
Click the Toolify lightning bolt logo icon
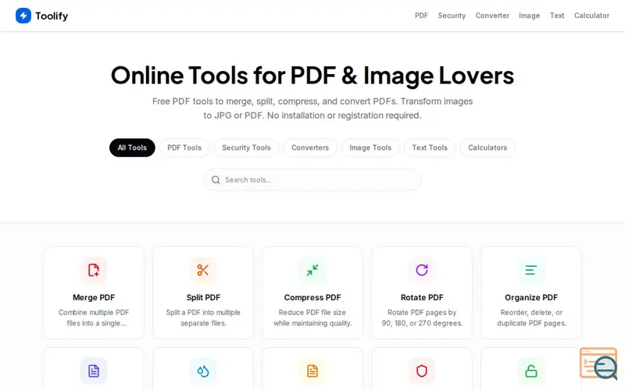(x=23, y=16)
